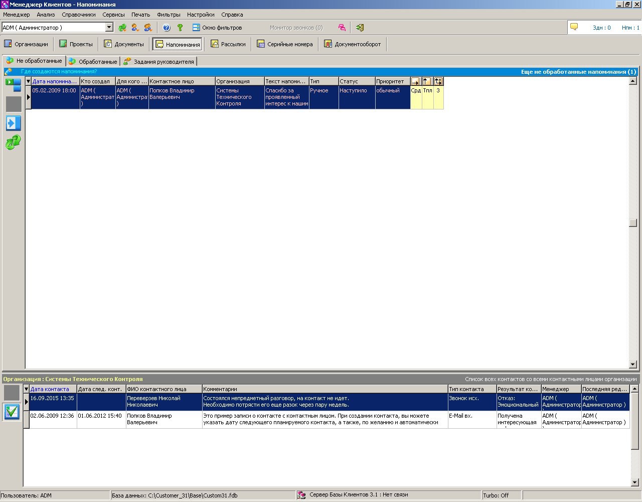Switch to the Задания руководителя tab
The image size is (642, 502).
click(158, 62)
